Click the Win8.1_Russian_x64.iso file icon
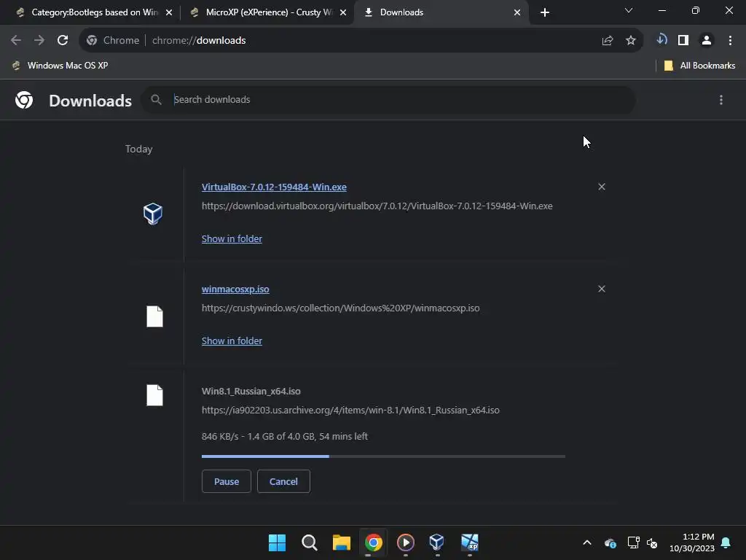The image size is (746, 560). 154,395
